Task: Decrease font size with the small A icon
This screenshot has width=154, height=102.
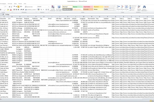Action: pyautogui.click(x=12, y=7)
